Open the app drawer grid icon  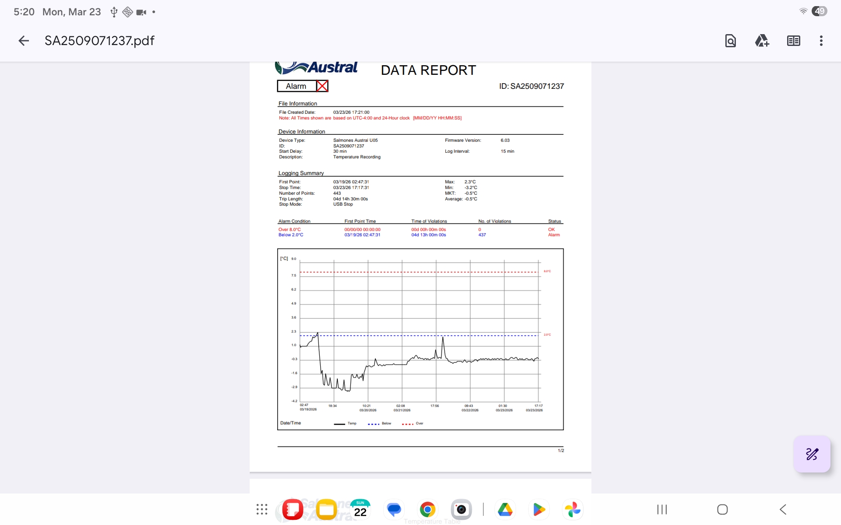coord(262,509)
